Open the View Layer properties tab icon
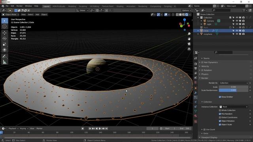 (x=196, y=73)
